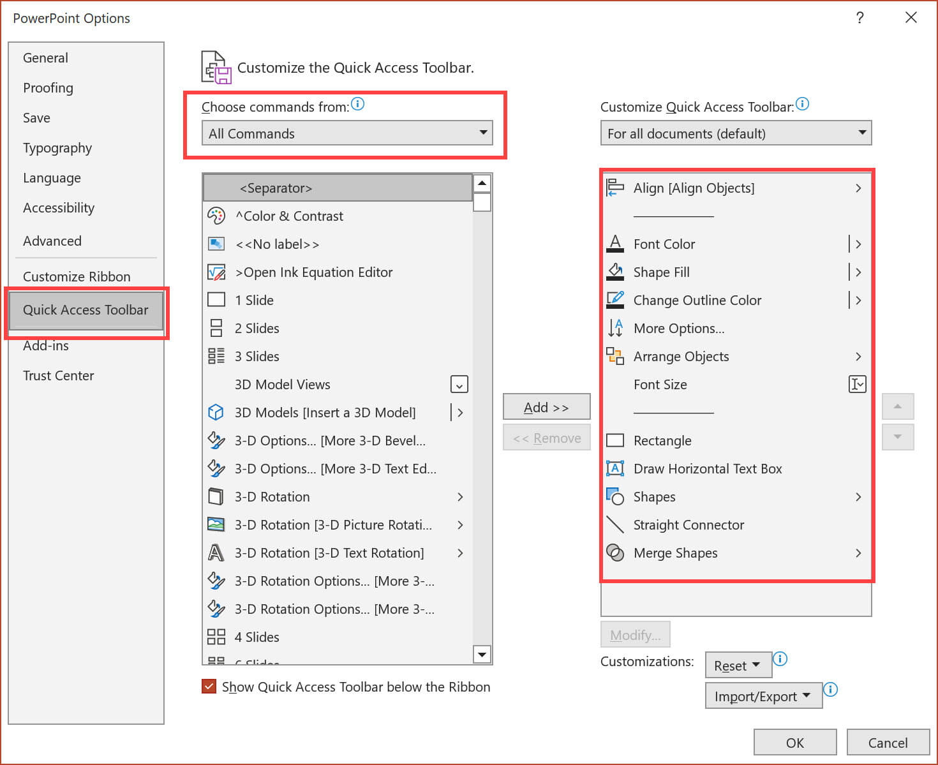Select the Separator entry in command list
Screen dimensions: 938x765
point(338,188)
